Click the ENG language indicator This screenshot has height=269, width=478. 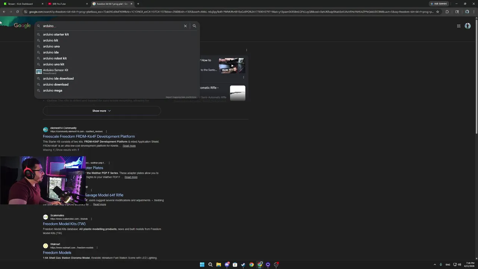pyautogui.click(x=448, y=265)
